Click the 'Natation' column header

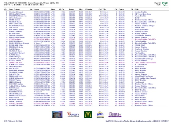[x=89, y=9]
